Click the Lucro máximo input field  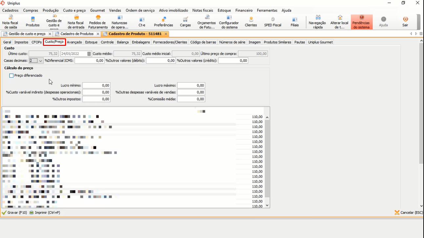coord(191,85)
